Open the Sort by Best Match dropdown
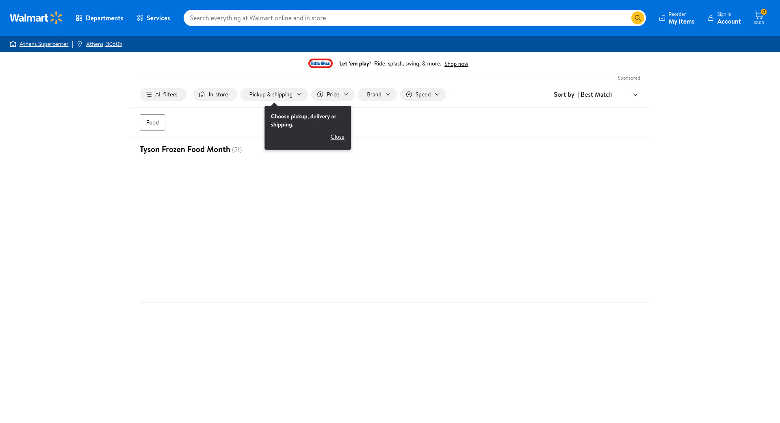The image size is (780, 423). pos(609,94)
